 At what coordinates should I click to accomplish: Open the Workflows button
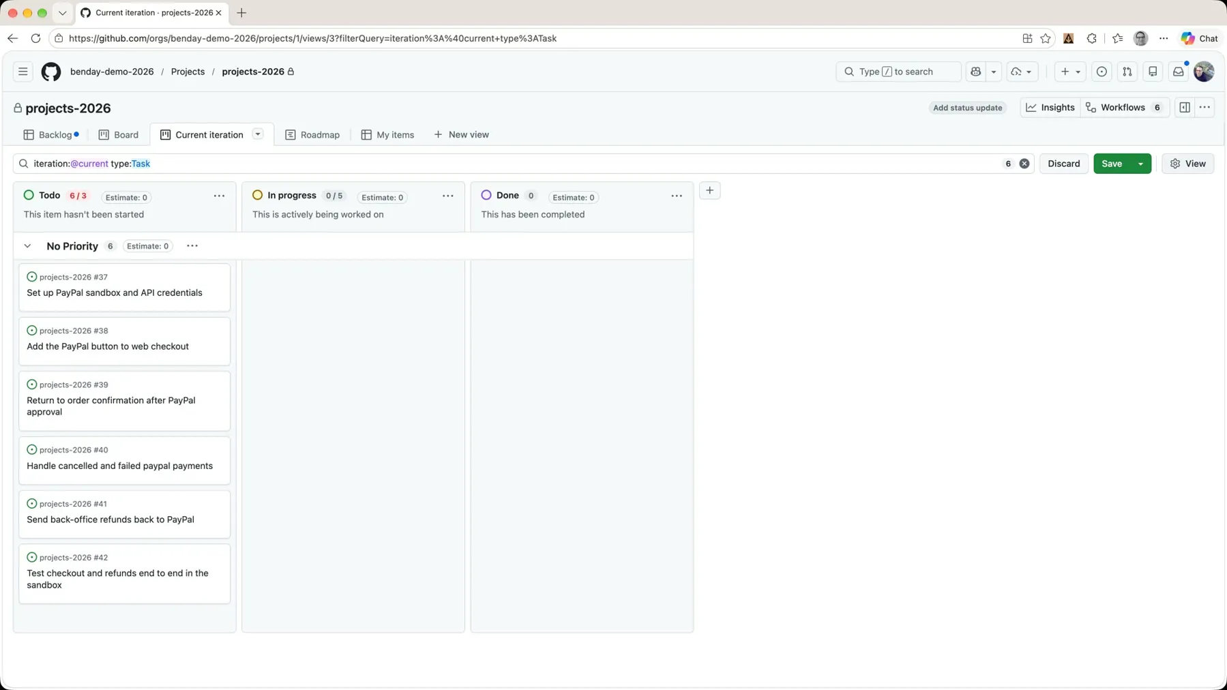1125,108
